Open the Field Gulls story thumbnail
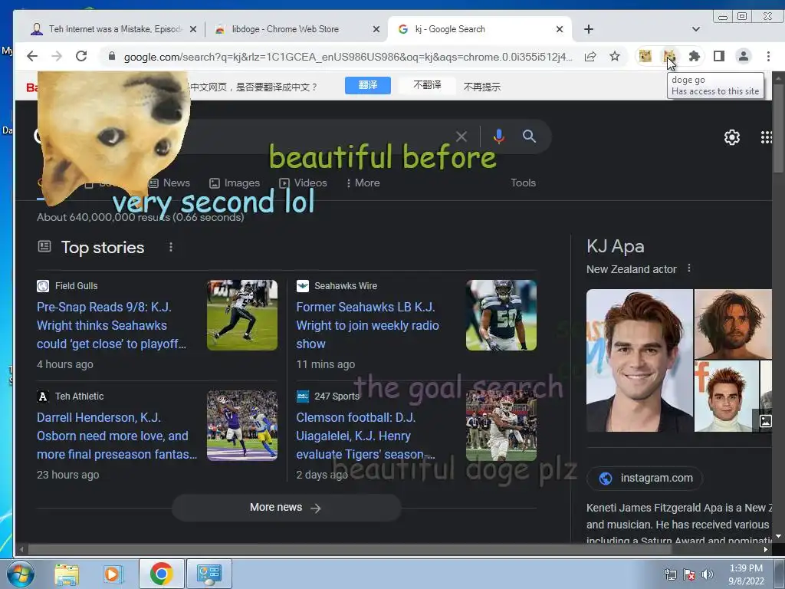The width and height of the screenshot is (785, 589). [x=242, y=315]
